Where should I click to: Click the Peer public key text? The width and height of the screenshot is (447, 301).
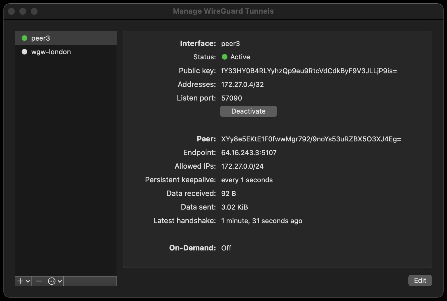click(x=311, y=139)
